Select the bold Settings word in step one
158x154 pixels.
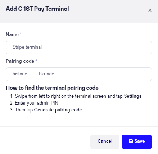pyautogui.click(x=133, y=96)
